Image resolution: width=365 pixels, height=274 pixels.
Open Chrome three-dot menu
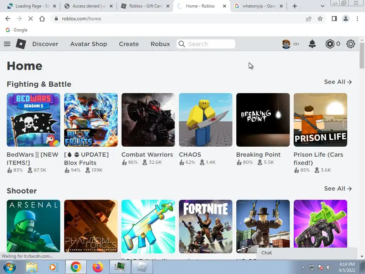tap(357, 19)
